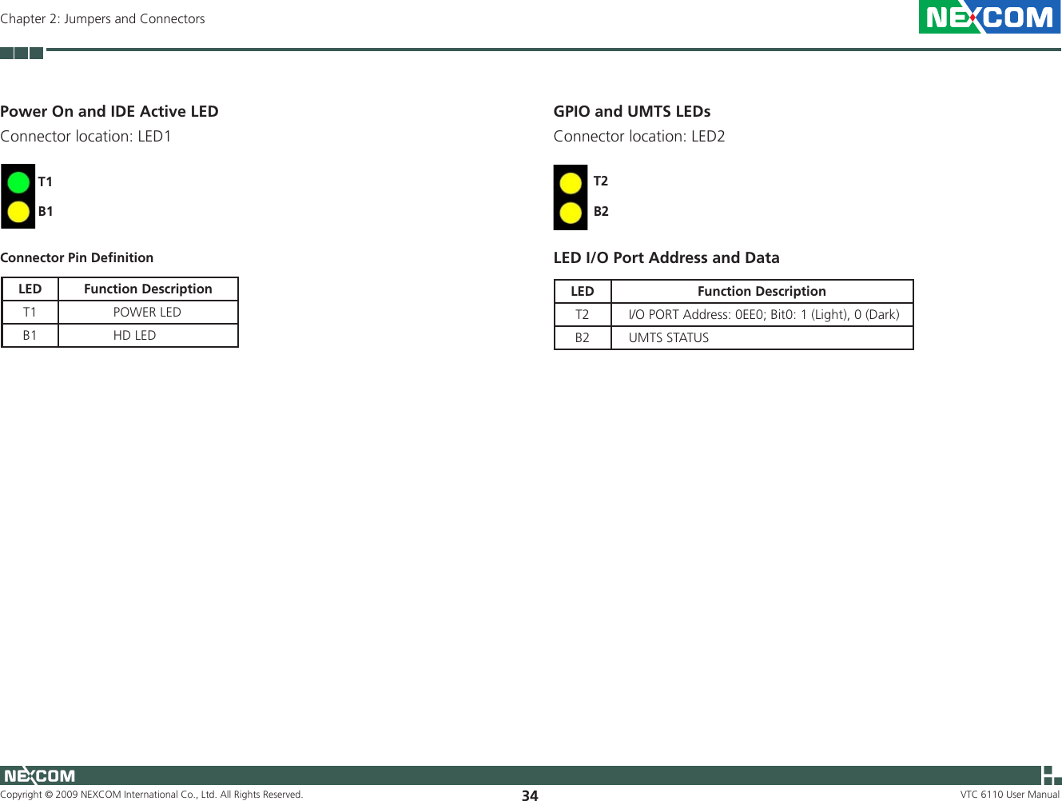Click the 'LED' column header in LED1 table
Screen dimensions: 1062x801
(x=30, y=289)
